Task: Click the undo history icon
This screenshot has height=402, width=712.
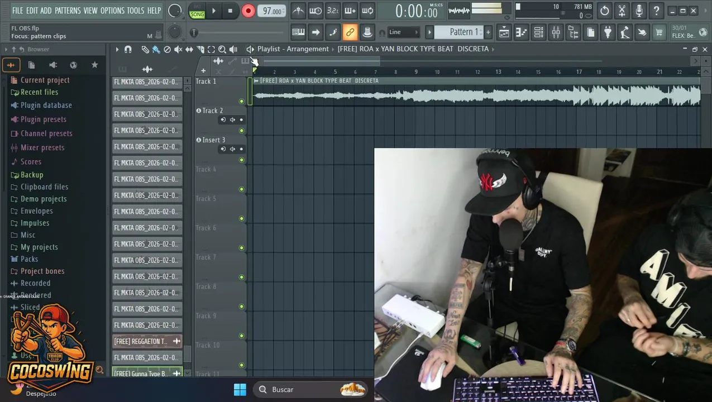Action: click(605, 11)
